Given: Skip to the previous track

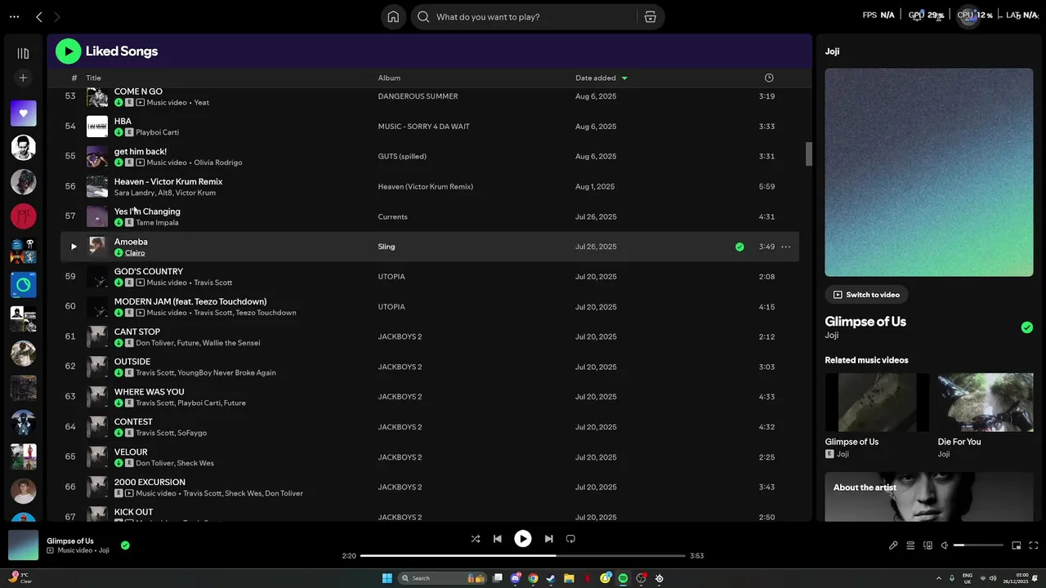Looking at the screenshot, I should point(497,539).
